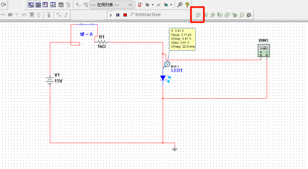The width and height of the screenshot is (308, 169).
Task: Click the probe readout box showing 3.41 V
Action: coord(182,39)
